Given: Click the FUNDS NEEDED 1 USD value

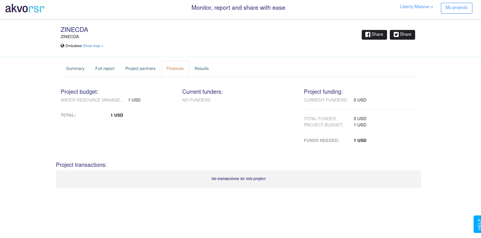Looking at the screenshot, I should pos(360,140).
